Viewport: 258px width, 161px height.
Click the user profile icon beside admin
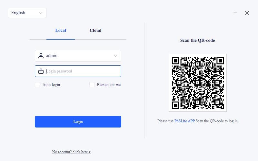pos(41,56)
